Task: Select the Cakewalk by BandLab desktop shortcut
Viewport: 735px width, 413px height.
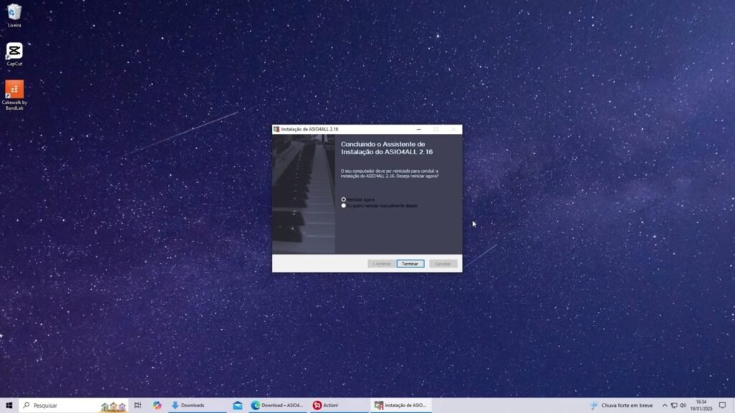Action: (x=14, y=95)
